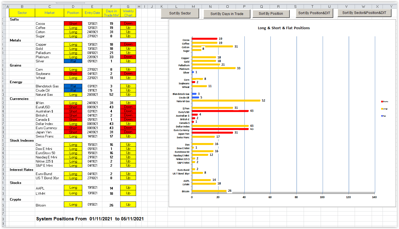Select Silver's blue Flat position cell
Viewport: 399px width, 229px height.
pyautogui.click(x=73, y=61)
